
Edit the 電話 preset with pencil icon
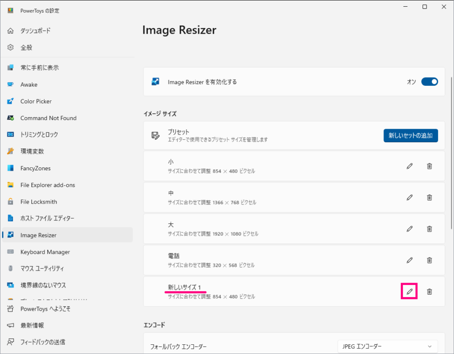(x=410, y=260)
